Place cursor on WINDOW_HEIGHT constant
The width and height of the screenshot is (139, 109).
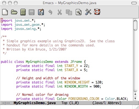click(77, 82)
